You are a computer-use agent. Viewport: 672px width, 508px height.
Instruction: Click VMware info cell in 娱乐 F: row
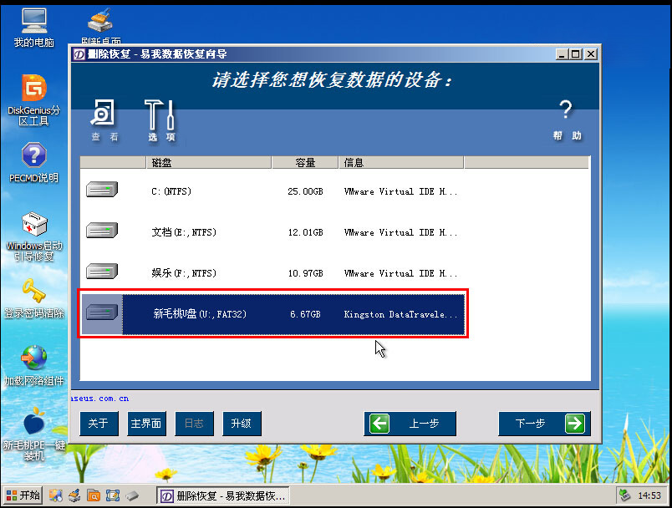coord(400,273)
